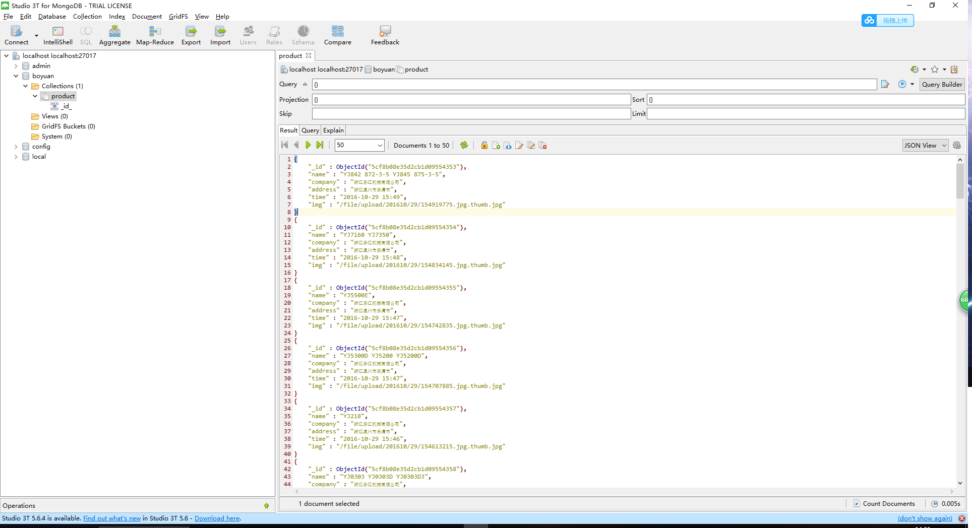This screenshot has width=972, height=528.
Task: Remove selected document icon
Action: (x=542, y=145)
